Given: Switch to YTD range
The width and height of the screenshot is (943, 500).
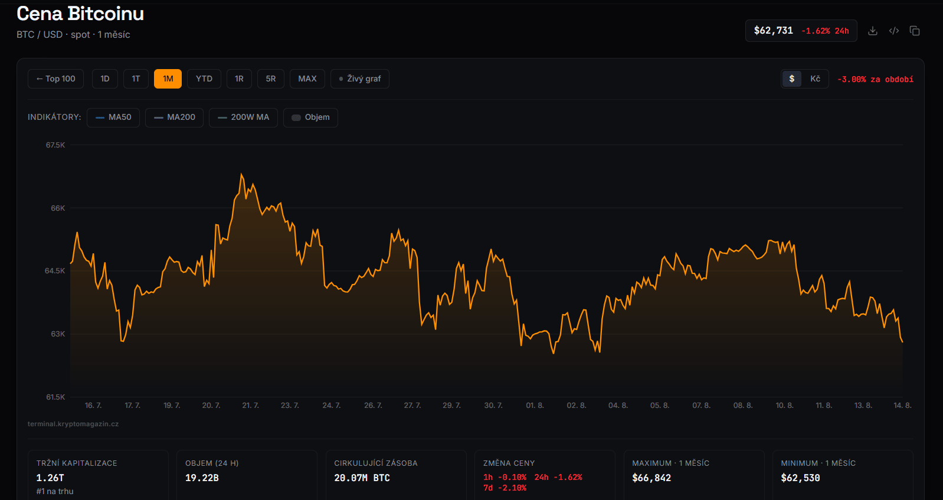Looking at the screenshot, I should point(204,79).
